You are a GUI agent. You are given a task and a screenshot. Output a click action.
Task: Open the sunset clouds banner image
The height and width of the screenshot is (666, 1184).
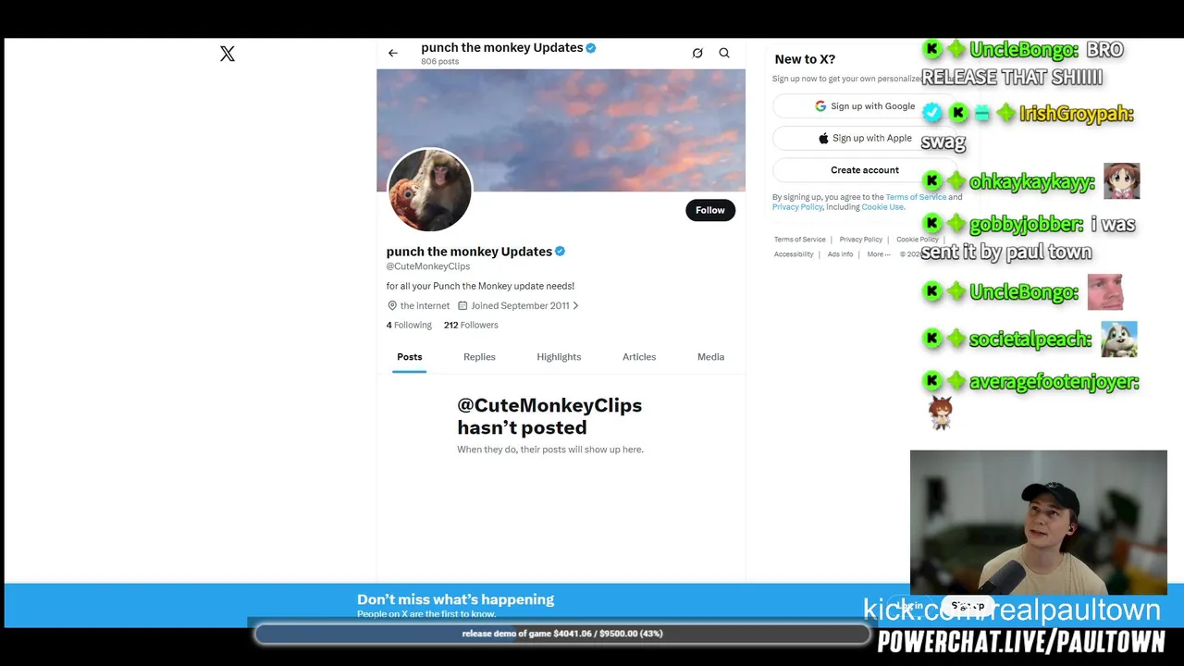coord(561,130)
